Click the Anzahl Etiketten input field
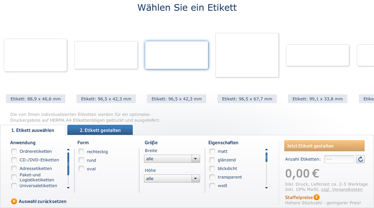This screenshot has height=208, width=374. pyautogui.click(x=339, y=159)
